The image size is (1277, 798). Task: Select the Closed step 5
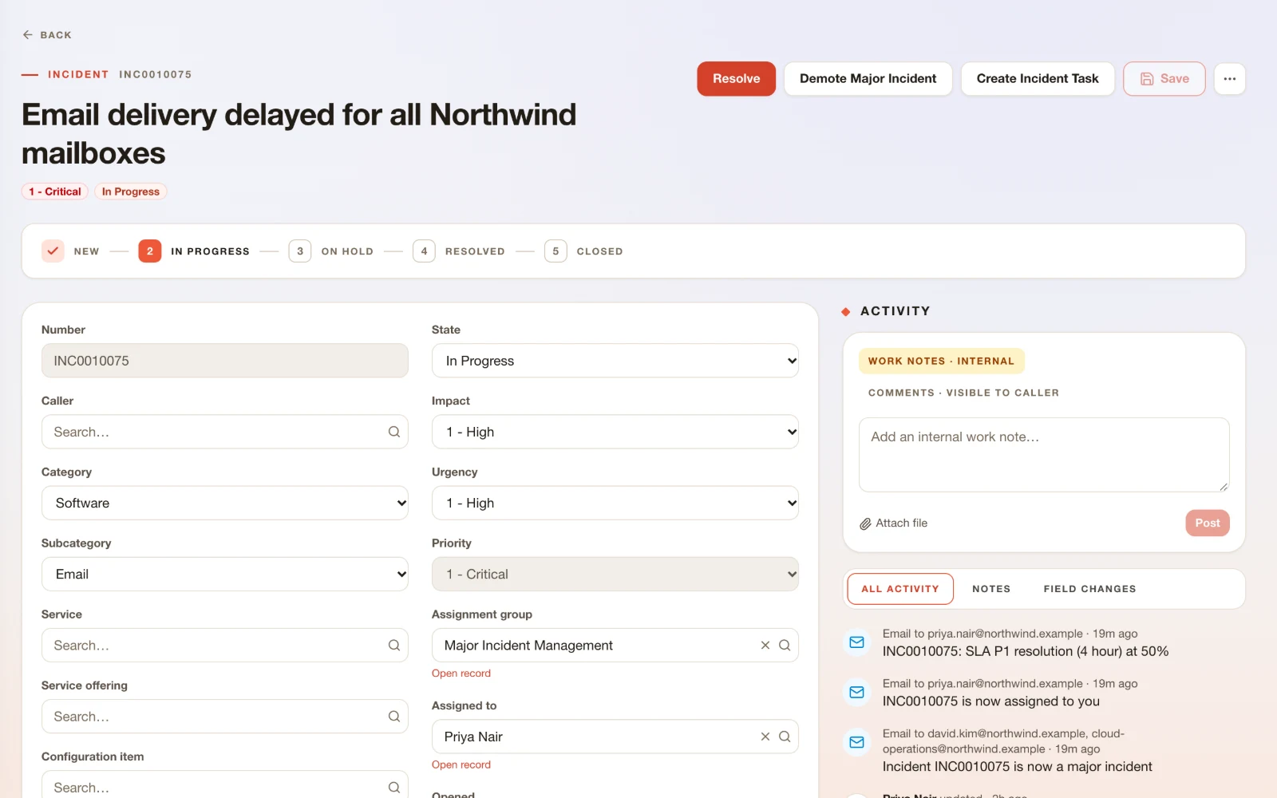point(583,251)
